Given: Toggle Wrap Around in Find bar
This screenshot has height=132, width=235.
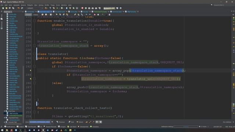Looking at the screenshot, I should 101,122.
